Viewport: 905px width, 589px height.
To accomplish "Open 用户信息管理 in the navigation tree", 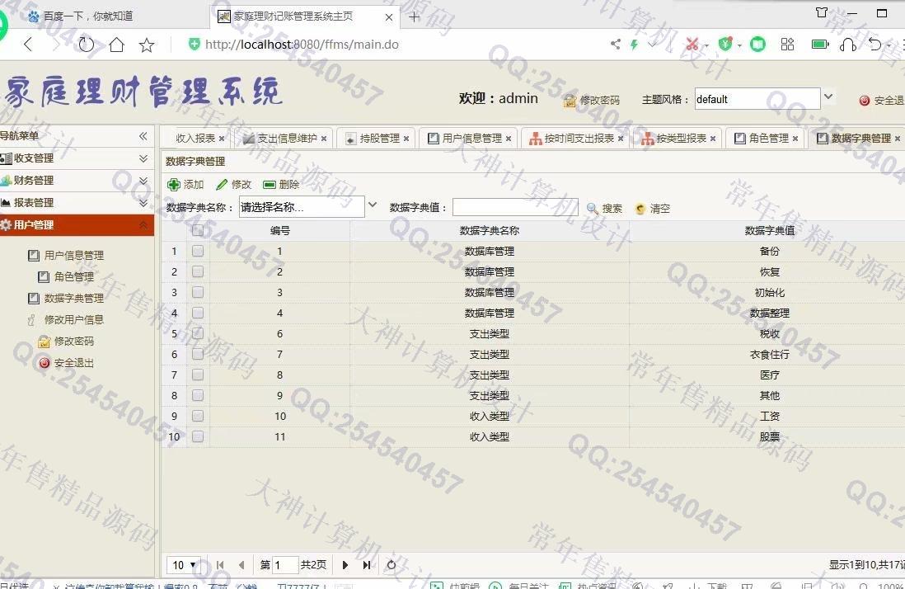I will 66,255.
